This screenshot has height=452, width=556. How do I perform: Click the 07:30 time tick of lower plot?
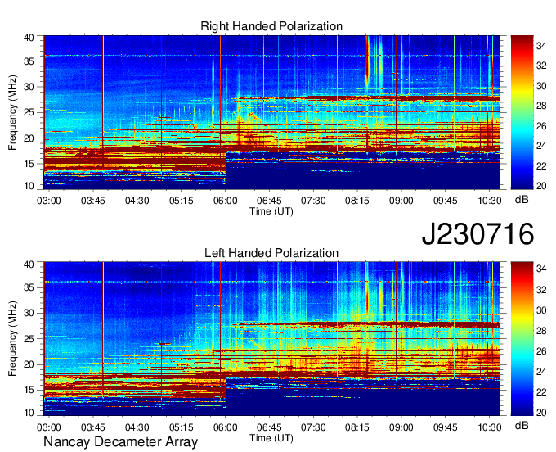[313, 427]
